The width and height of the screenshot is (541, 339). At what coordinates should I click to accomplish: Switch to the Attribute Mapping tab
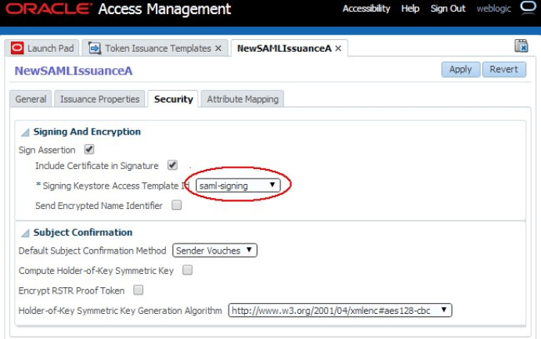[243, 99]
